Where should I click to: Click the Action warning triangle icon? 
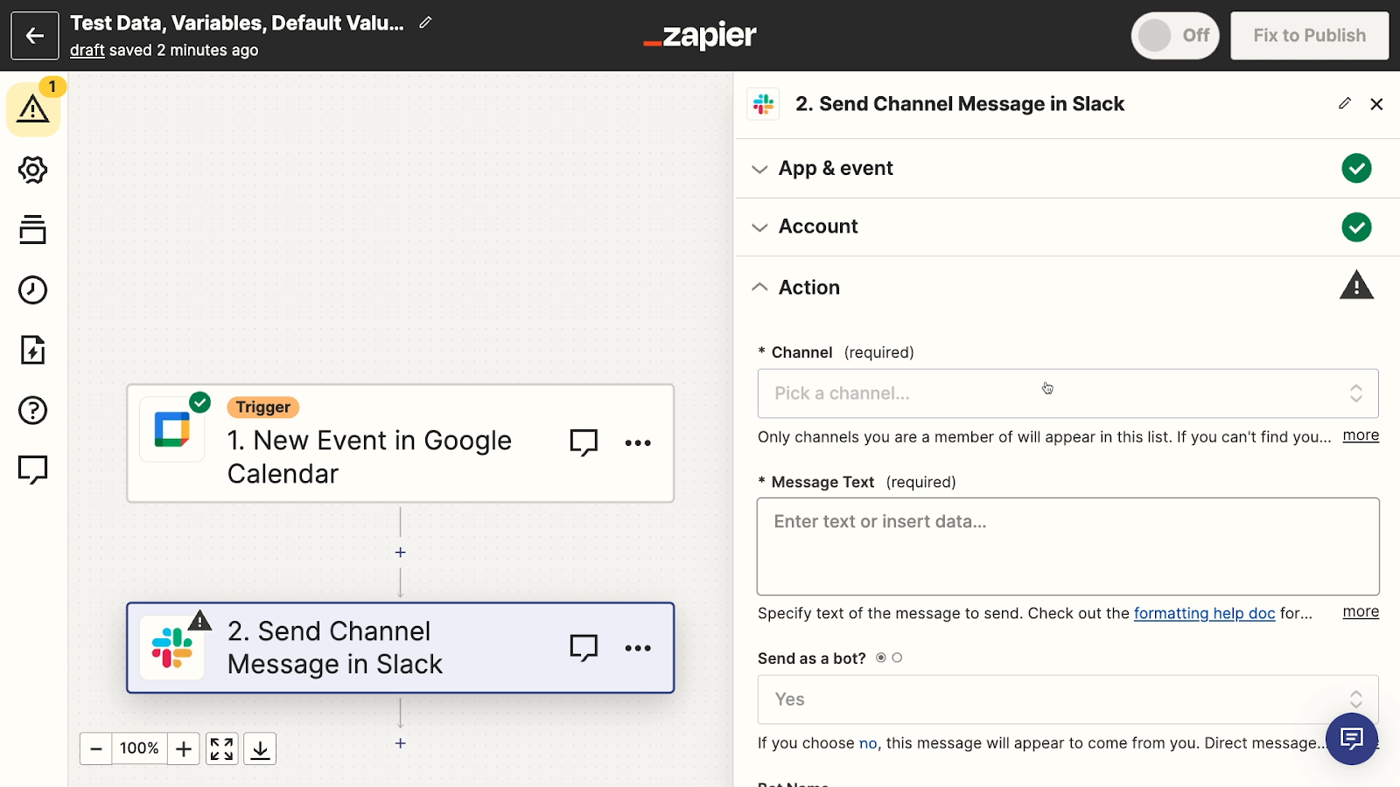pos(1356,286)
